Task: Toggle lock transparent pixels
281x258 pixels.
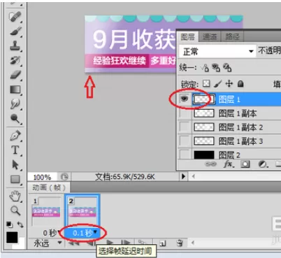Action: (x=206, y=83)
